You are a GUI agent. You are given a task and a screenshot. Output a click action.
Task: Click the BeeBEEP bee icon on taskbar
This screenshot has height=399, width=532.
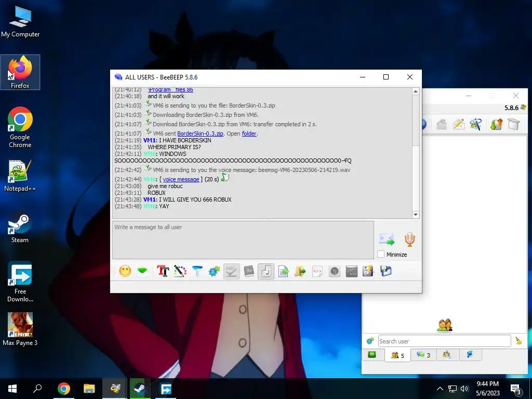click(x=115, y=389)
